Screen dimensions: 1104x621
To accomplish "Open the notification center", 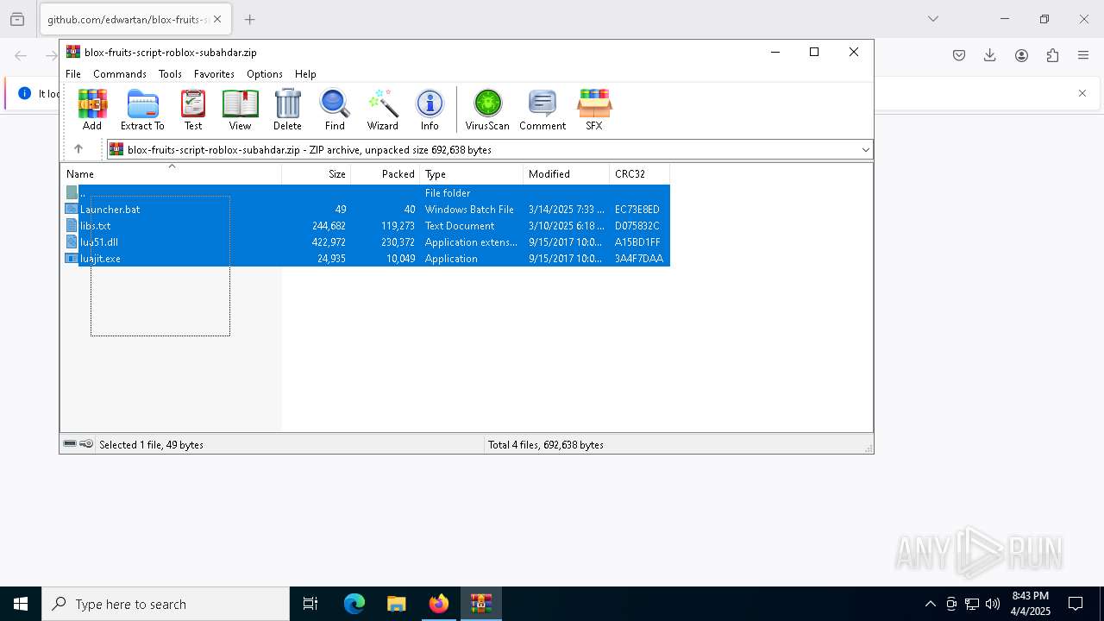I will pyautogui.click(x=1076, y=604).
